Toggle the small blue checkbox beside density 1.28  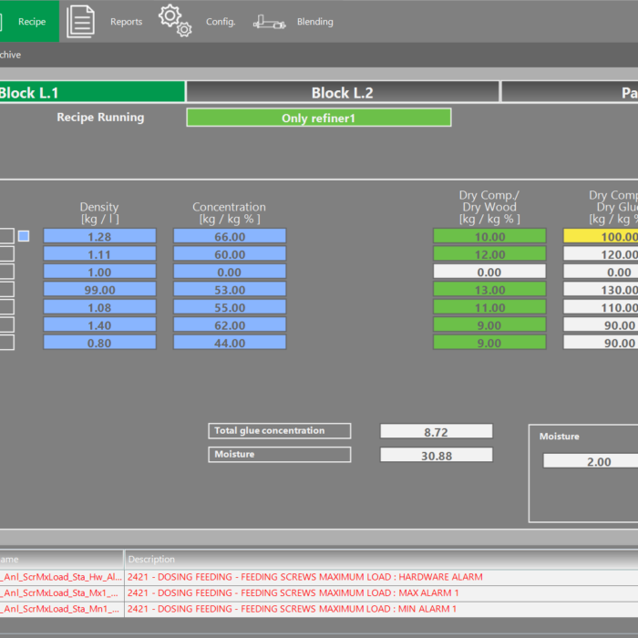[x=24, y=236]
